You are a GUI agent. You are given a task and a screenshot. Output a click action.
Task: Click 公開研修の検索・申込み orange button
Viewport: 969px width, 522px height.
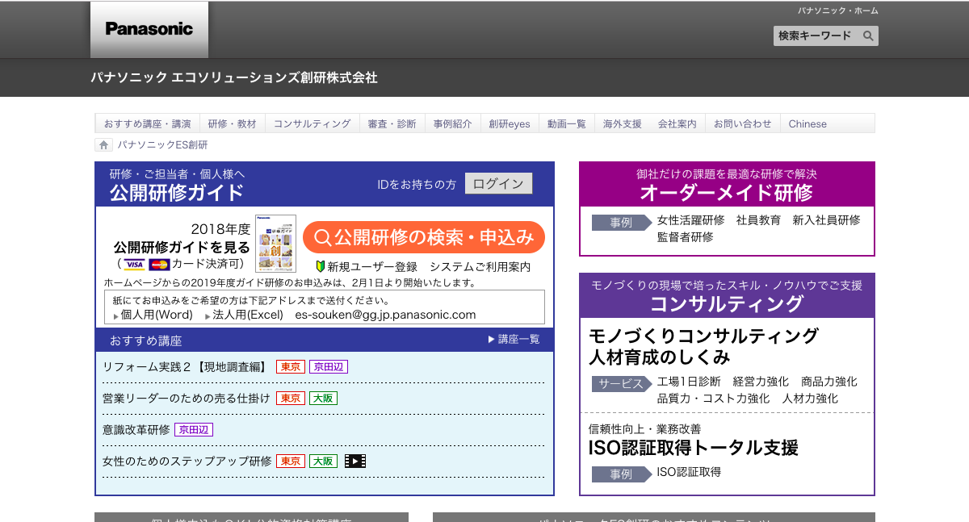[x=424, y=237]
